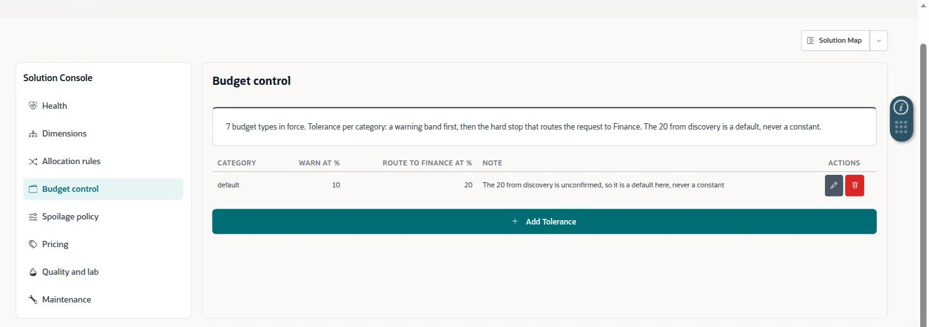Click the CATEGORY column header
Image resolution: width=929 pixels, height=327 pixels.
(x=237, y=163)
